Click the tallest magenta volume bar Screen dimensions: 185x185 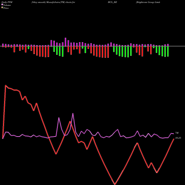65,42
